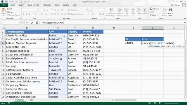Select row 4 header

pos(3,43)
